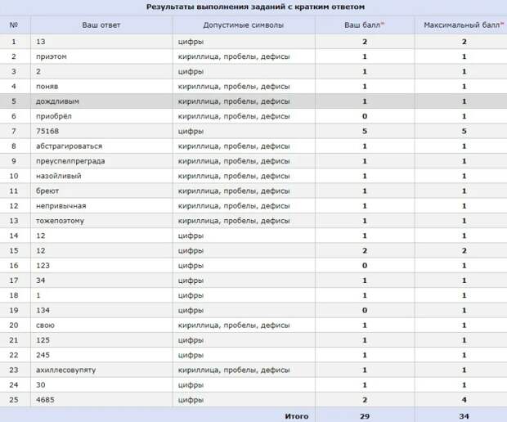Click the '№' column header
507x422 pixels.
(14, 25)
